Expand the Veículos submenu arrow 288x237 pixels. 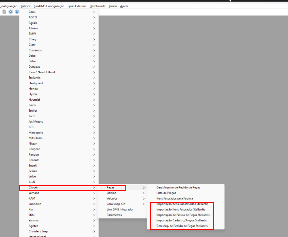(144, 199)
